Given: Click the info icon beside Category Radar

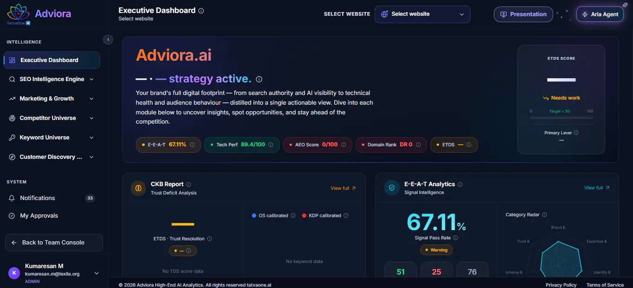Looking at the screenshot, I should coord(544,215).
